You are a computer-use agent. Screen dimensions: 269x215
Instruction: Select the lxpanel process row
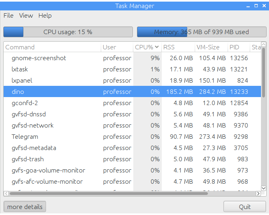(132, 81)
